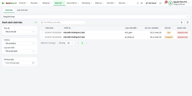The height and width of the screenshot is (96, 192).
Task: Expand the user account menu chevron
Action: pyautogui.click(x=189, y=3)
